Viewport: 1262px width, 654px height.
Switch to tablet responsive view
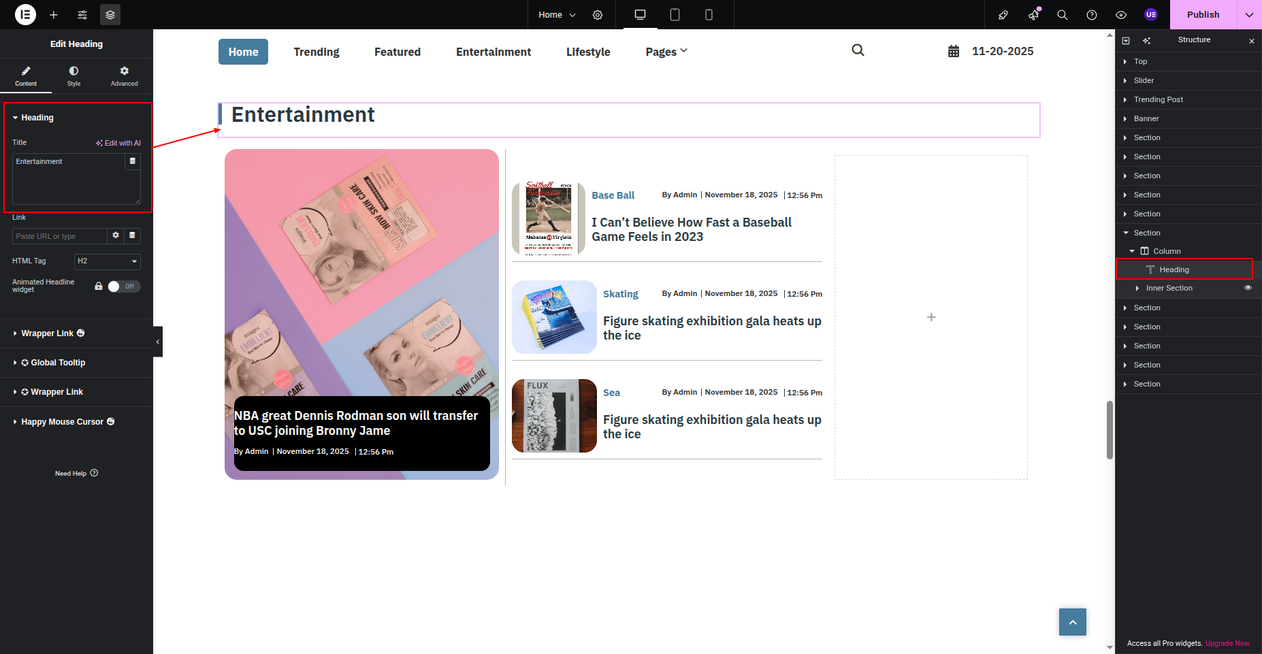pos(675,14)
